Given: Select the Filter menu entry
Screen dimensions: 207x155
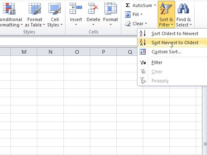Looking at the screenshot, I should tap(173, 62).
